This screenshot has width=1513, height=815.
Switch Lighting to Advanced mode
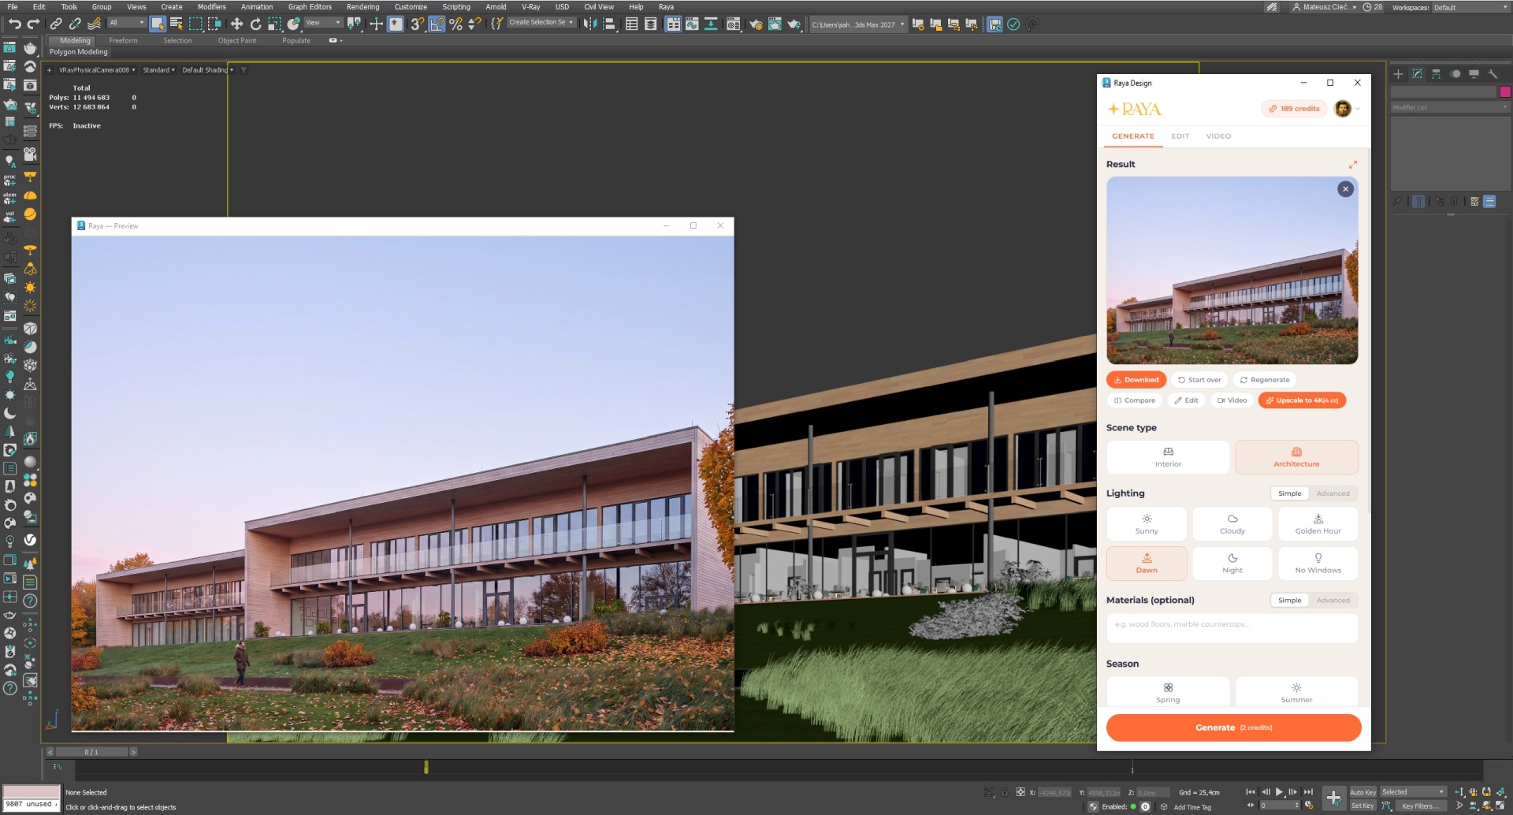[1333, 493]
